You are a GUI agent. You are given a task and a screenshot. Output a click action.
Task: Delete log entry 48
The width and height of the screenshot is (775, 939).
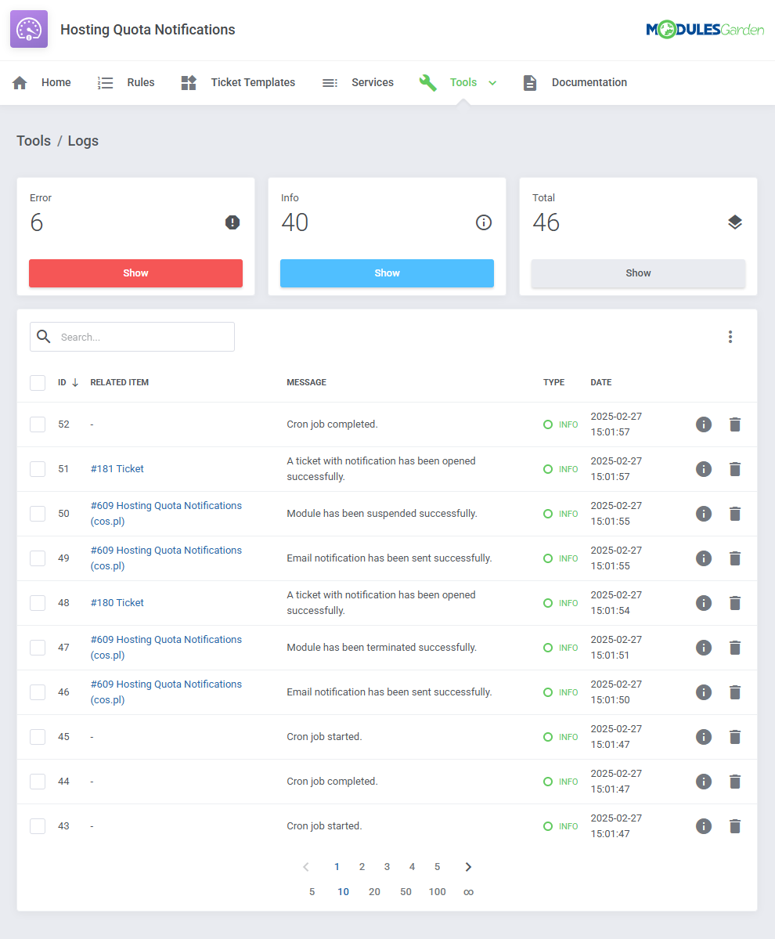(x=735, y=603)
